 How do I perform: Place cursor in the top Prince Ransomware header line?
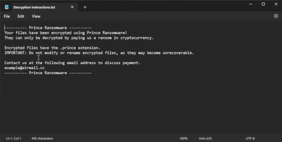point(48,28)
